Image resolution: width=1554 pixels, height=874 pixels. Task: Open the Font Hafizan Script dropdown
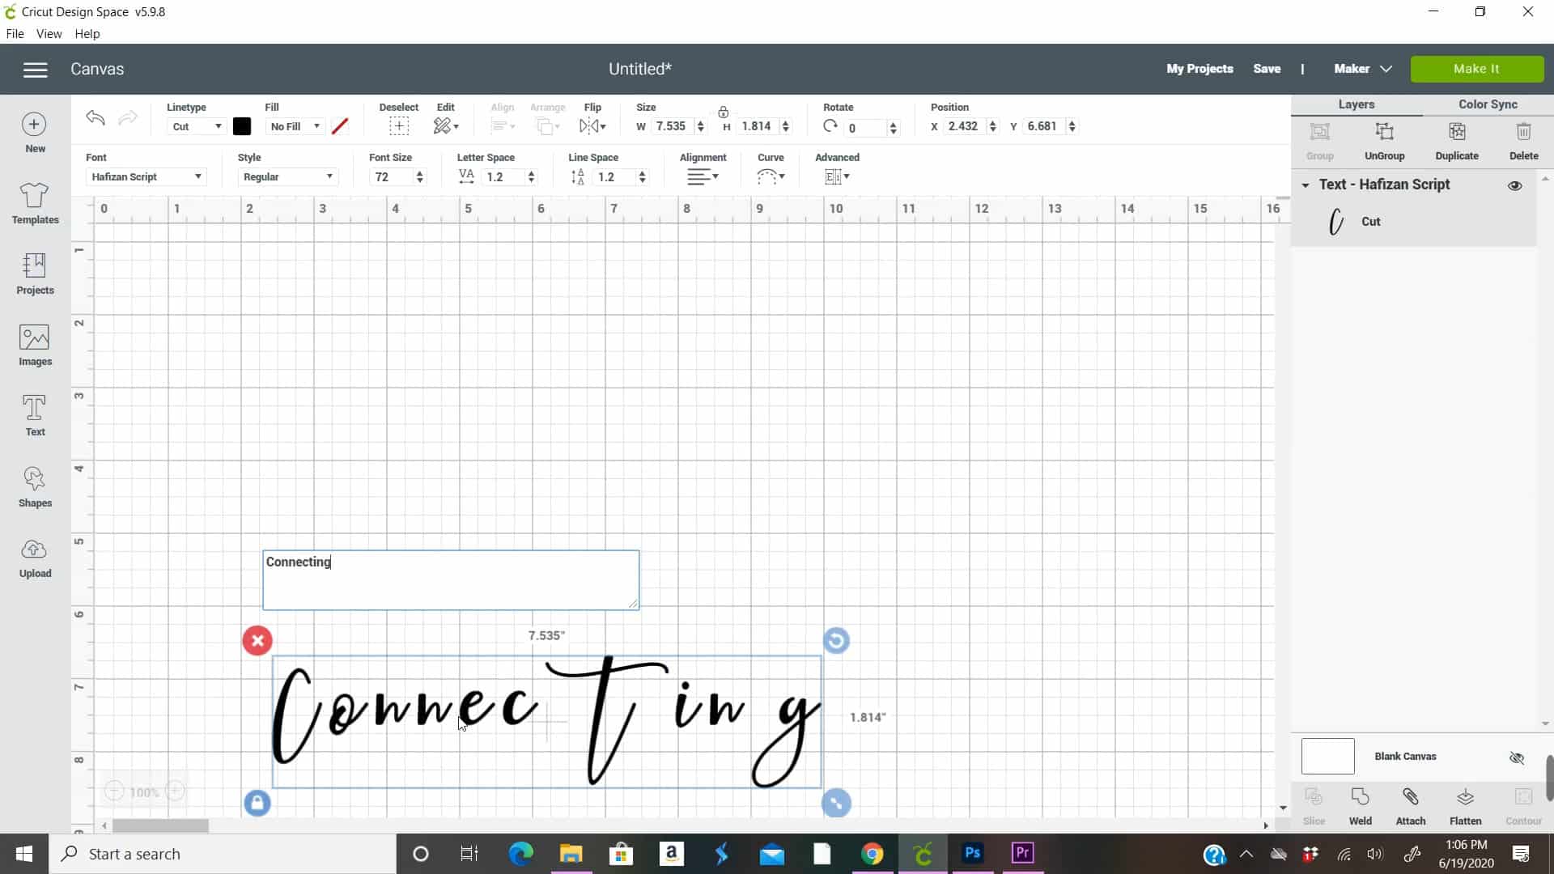point(146,176)
